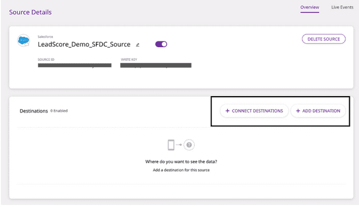Click the Source Details page heading
Screen dimensions: 359x207
coord(30,12)
